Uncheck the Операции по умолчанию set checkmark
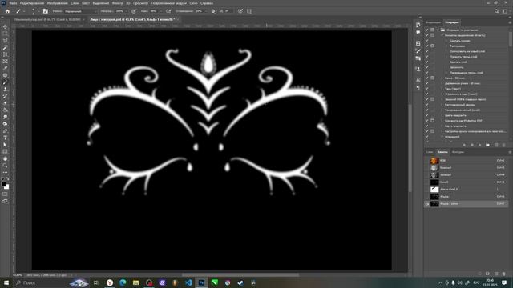513x288 pixels. pos(426,30)
